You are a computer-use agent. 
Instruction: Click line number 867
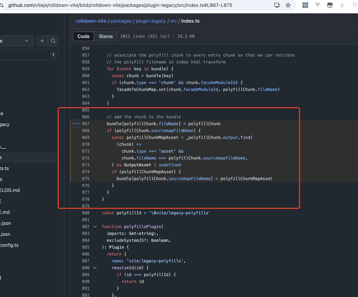pos(86,124)
